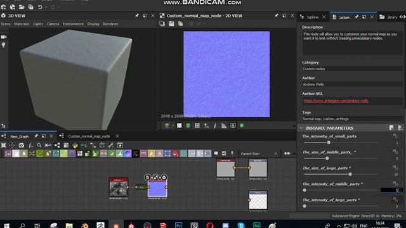
Task: Open new-file icon in main toolbar
Action: 3,7
